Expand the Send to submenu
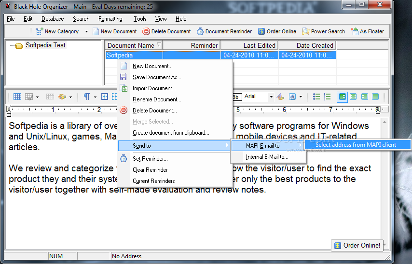 (174, 146)
